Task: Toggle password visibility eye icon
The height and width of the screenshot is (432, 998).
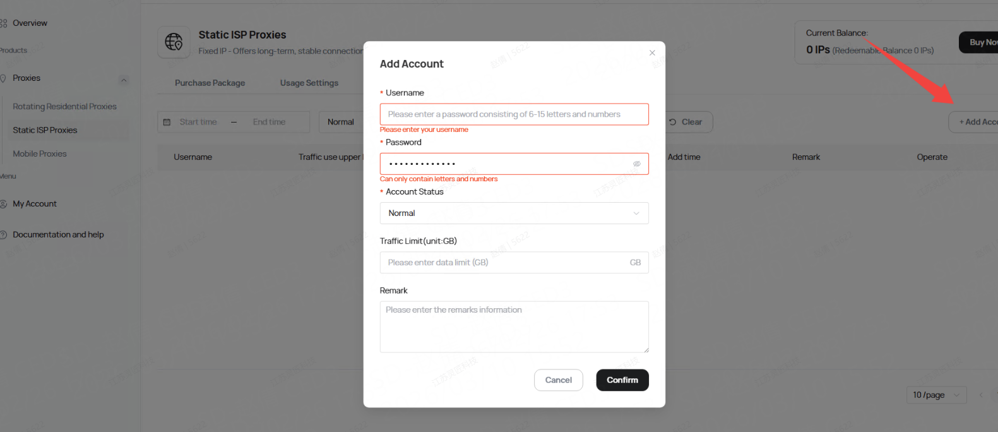Action: 636,164
